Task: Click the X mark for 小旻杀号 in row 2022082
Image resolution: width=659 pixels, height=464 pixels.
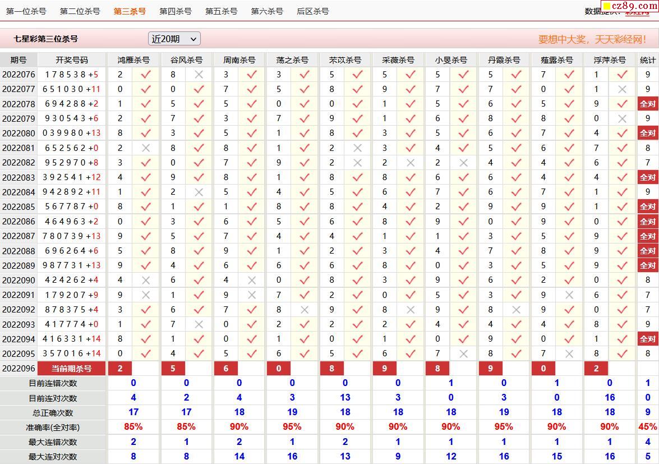Action: pos(464,163)
